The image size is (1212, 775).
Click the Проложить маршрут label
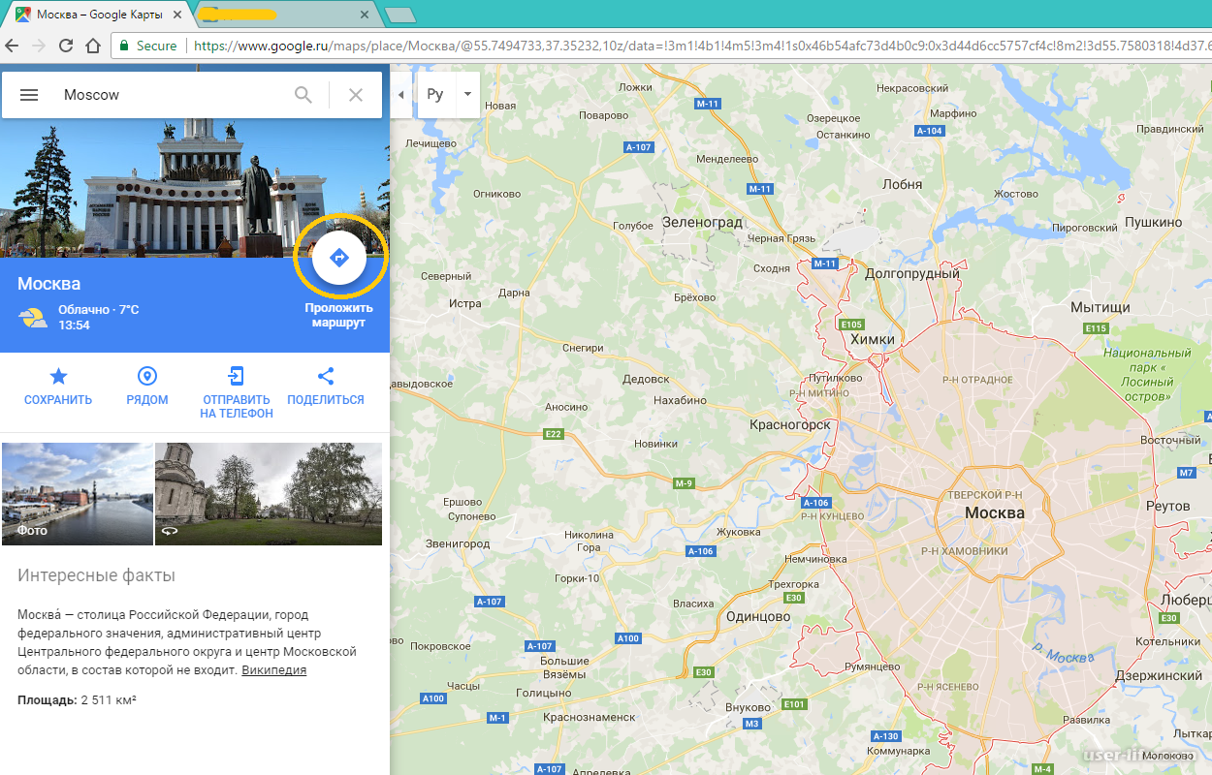tap(338, 315)
